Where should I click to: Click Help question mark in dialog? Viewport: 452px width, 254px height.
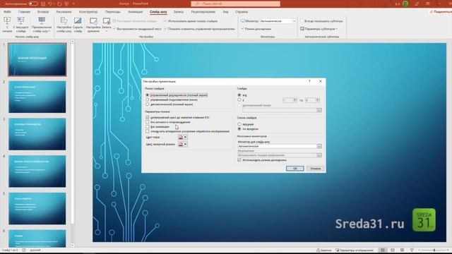click(x=309, y=81)
